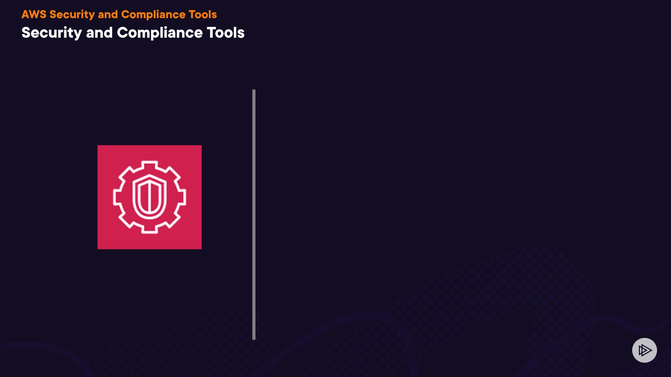Viewport: 671px width, 377px height.
Task: Click the top tooth of the gear
Action: (150, 165)
